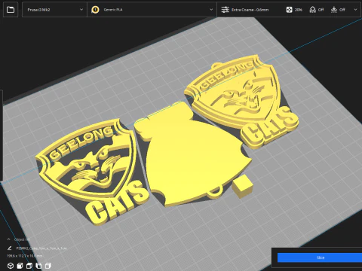Click the support structure icon

(312, 10)
